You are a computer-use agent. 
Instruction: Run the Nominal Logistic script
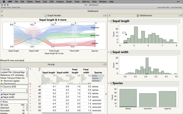click(2, 81)
